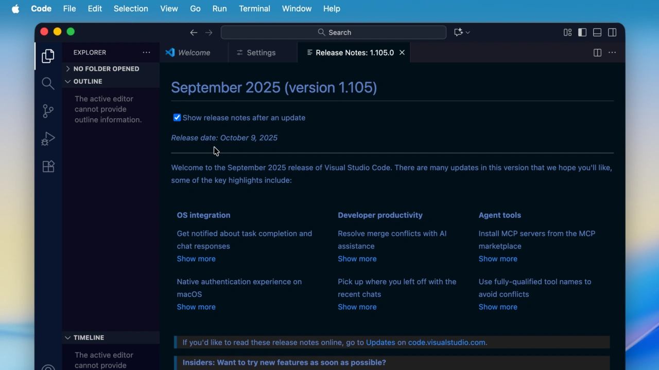Viewport: 659px width, 370px height.
Task: Select the Search icon in the activity bar
Action: (48, 83)
